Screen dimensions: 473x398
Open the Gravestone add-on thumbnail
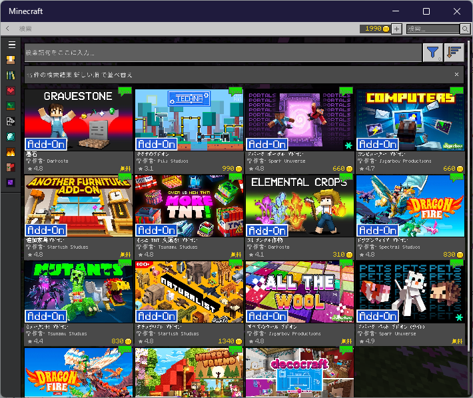click(x=79, y=119)
